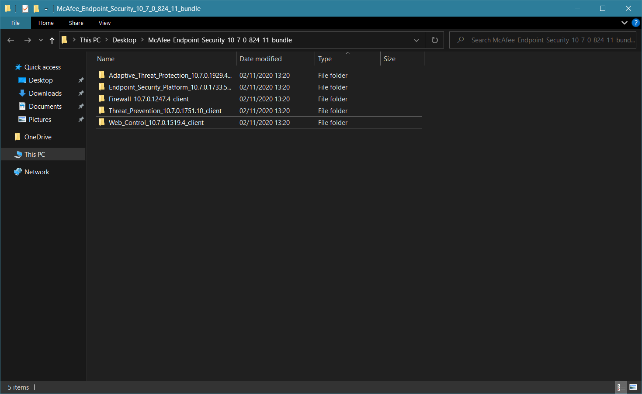Expand the ribbon with the chevron
The image size is (642, 394).
pos(624,23)
